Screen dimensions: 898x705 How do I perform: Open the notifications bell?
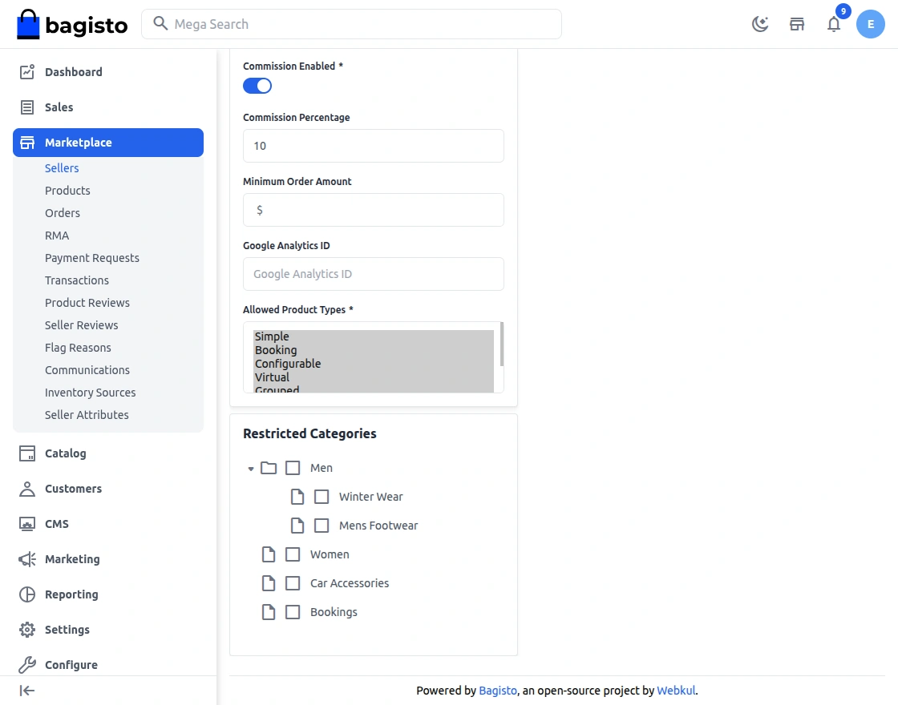pos(834,24)
